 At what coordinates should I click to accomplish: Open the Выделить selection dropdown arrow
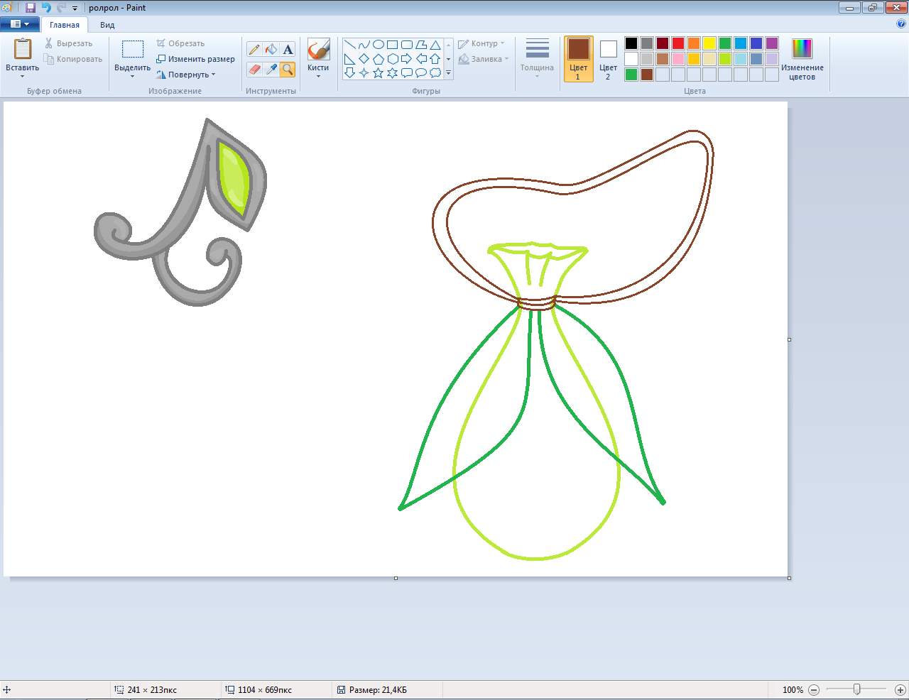click(x=132, y=75)
